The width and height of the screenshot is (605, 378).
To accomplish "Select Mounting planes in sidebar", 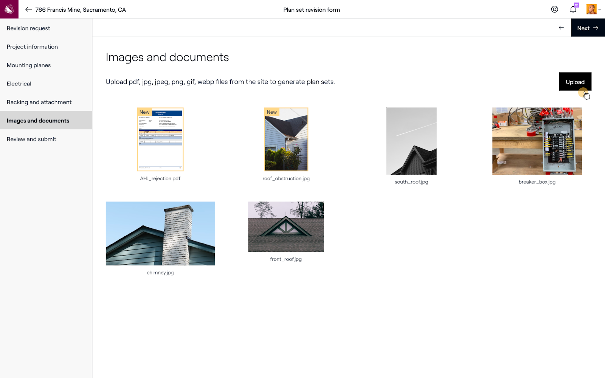I will (x=29, y=65).
